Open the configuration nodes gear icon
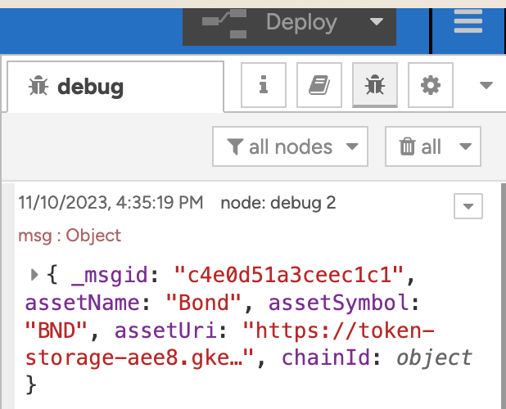The height and width of the screenshot is (409, 506). (430, 84)
